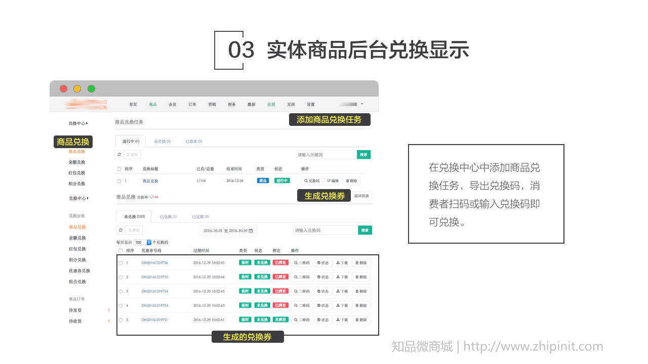
Task: Open coupon link DH20161219753
Action: 154,305
